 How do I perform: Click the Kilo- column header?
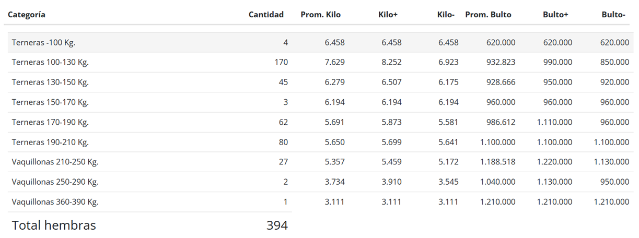click(446, 15)
